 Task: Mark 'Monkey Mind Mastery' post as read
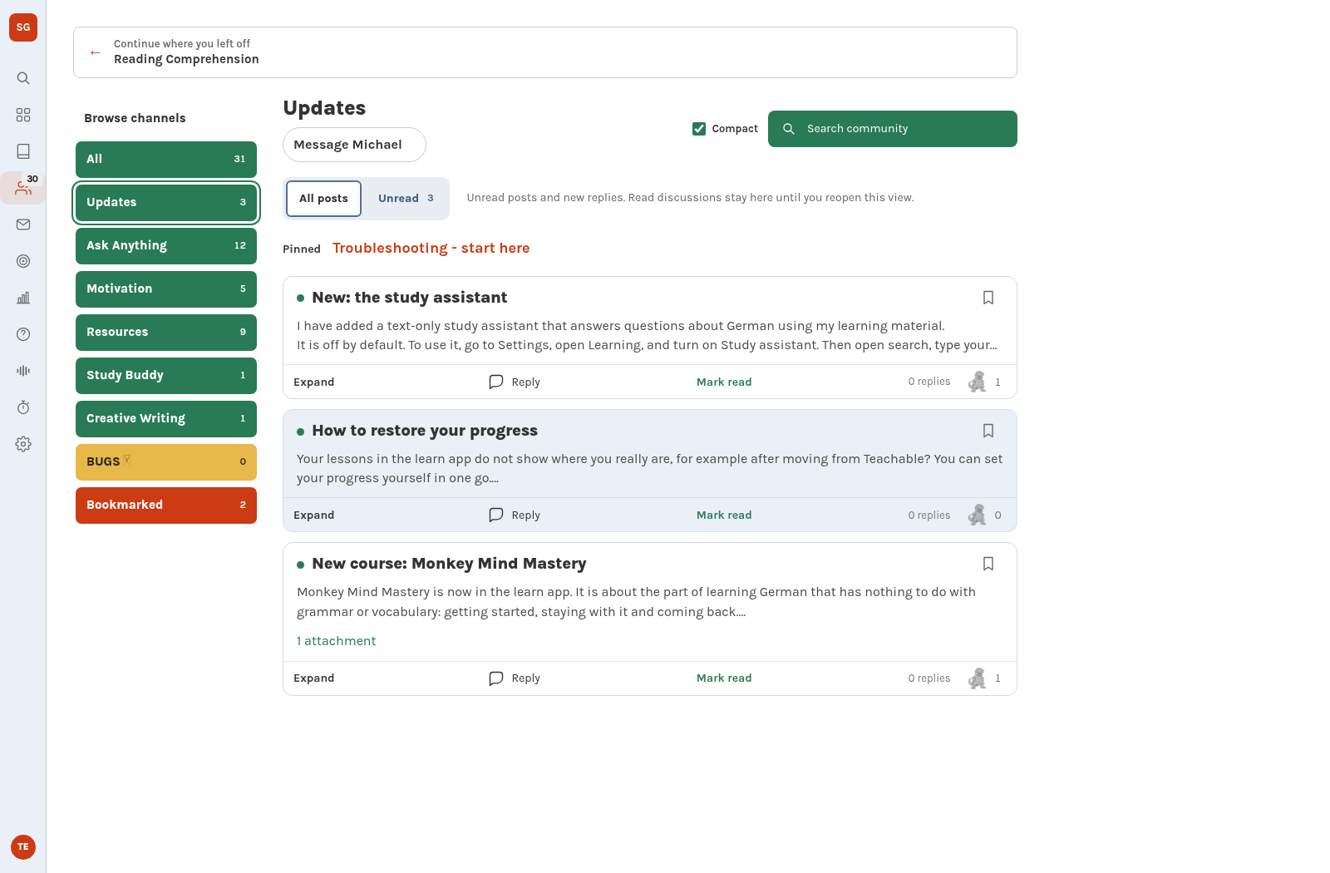tap(724, 678)
